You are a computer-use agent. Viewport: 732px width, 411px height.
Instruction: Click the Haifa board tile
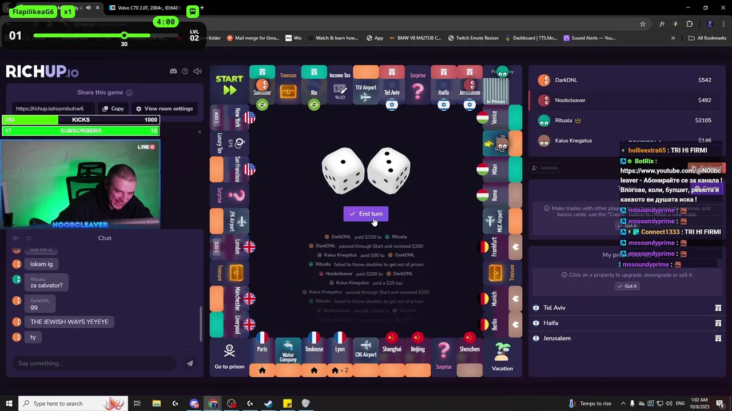pos(444,85)
